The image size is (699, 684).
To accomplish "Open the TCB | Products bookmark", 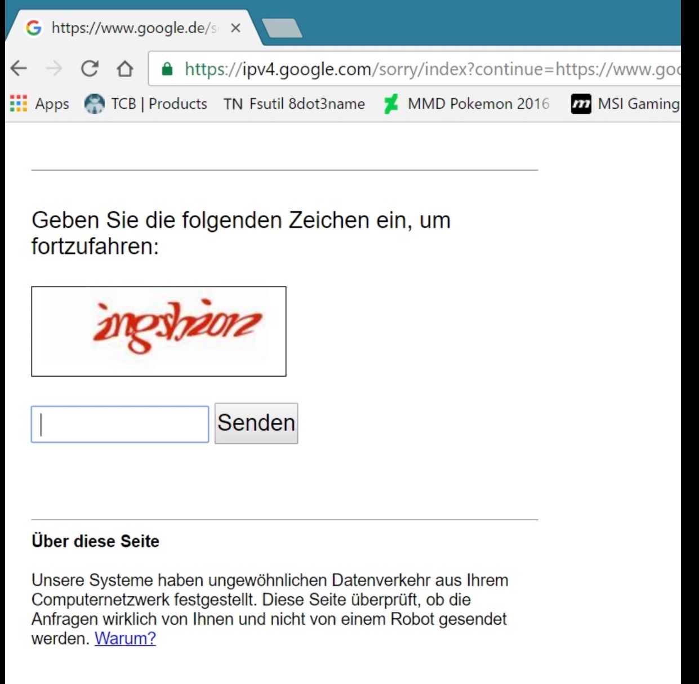I will [145, 104].
